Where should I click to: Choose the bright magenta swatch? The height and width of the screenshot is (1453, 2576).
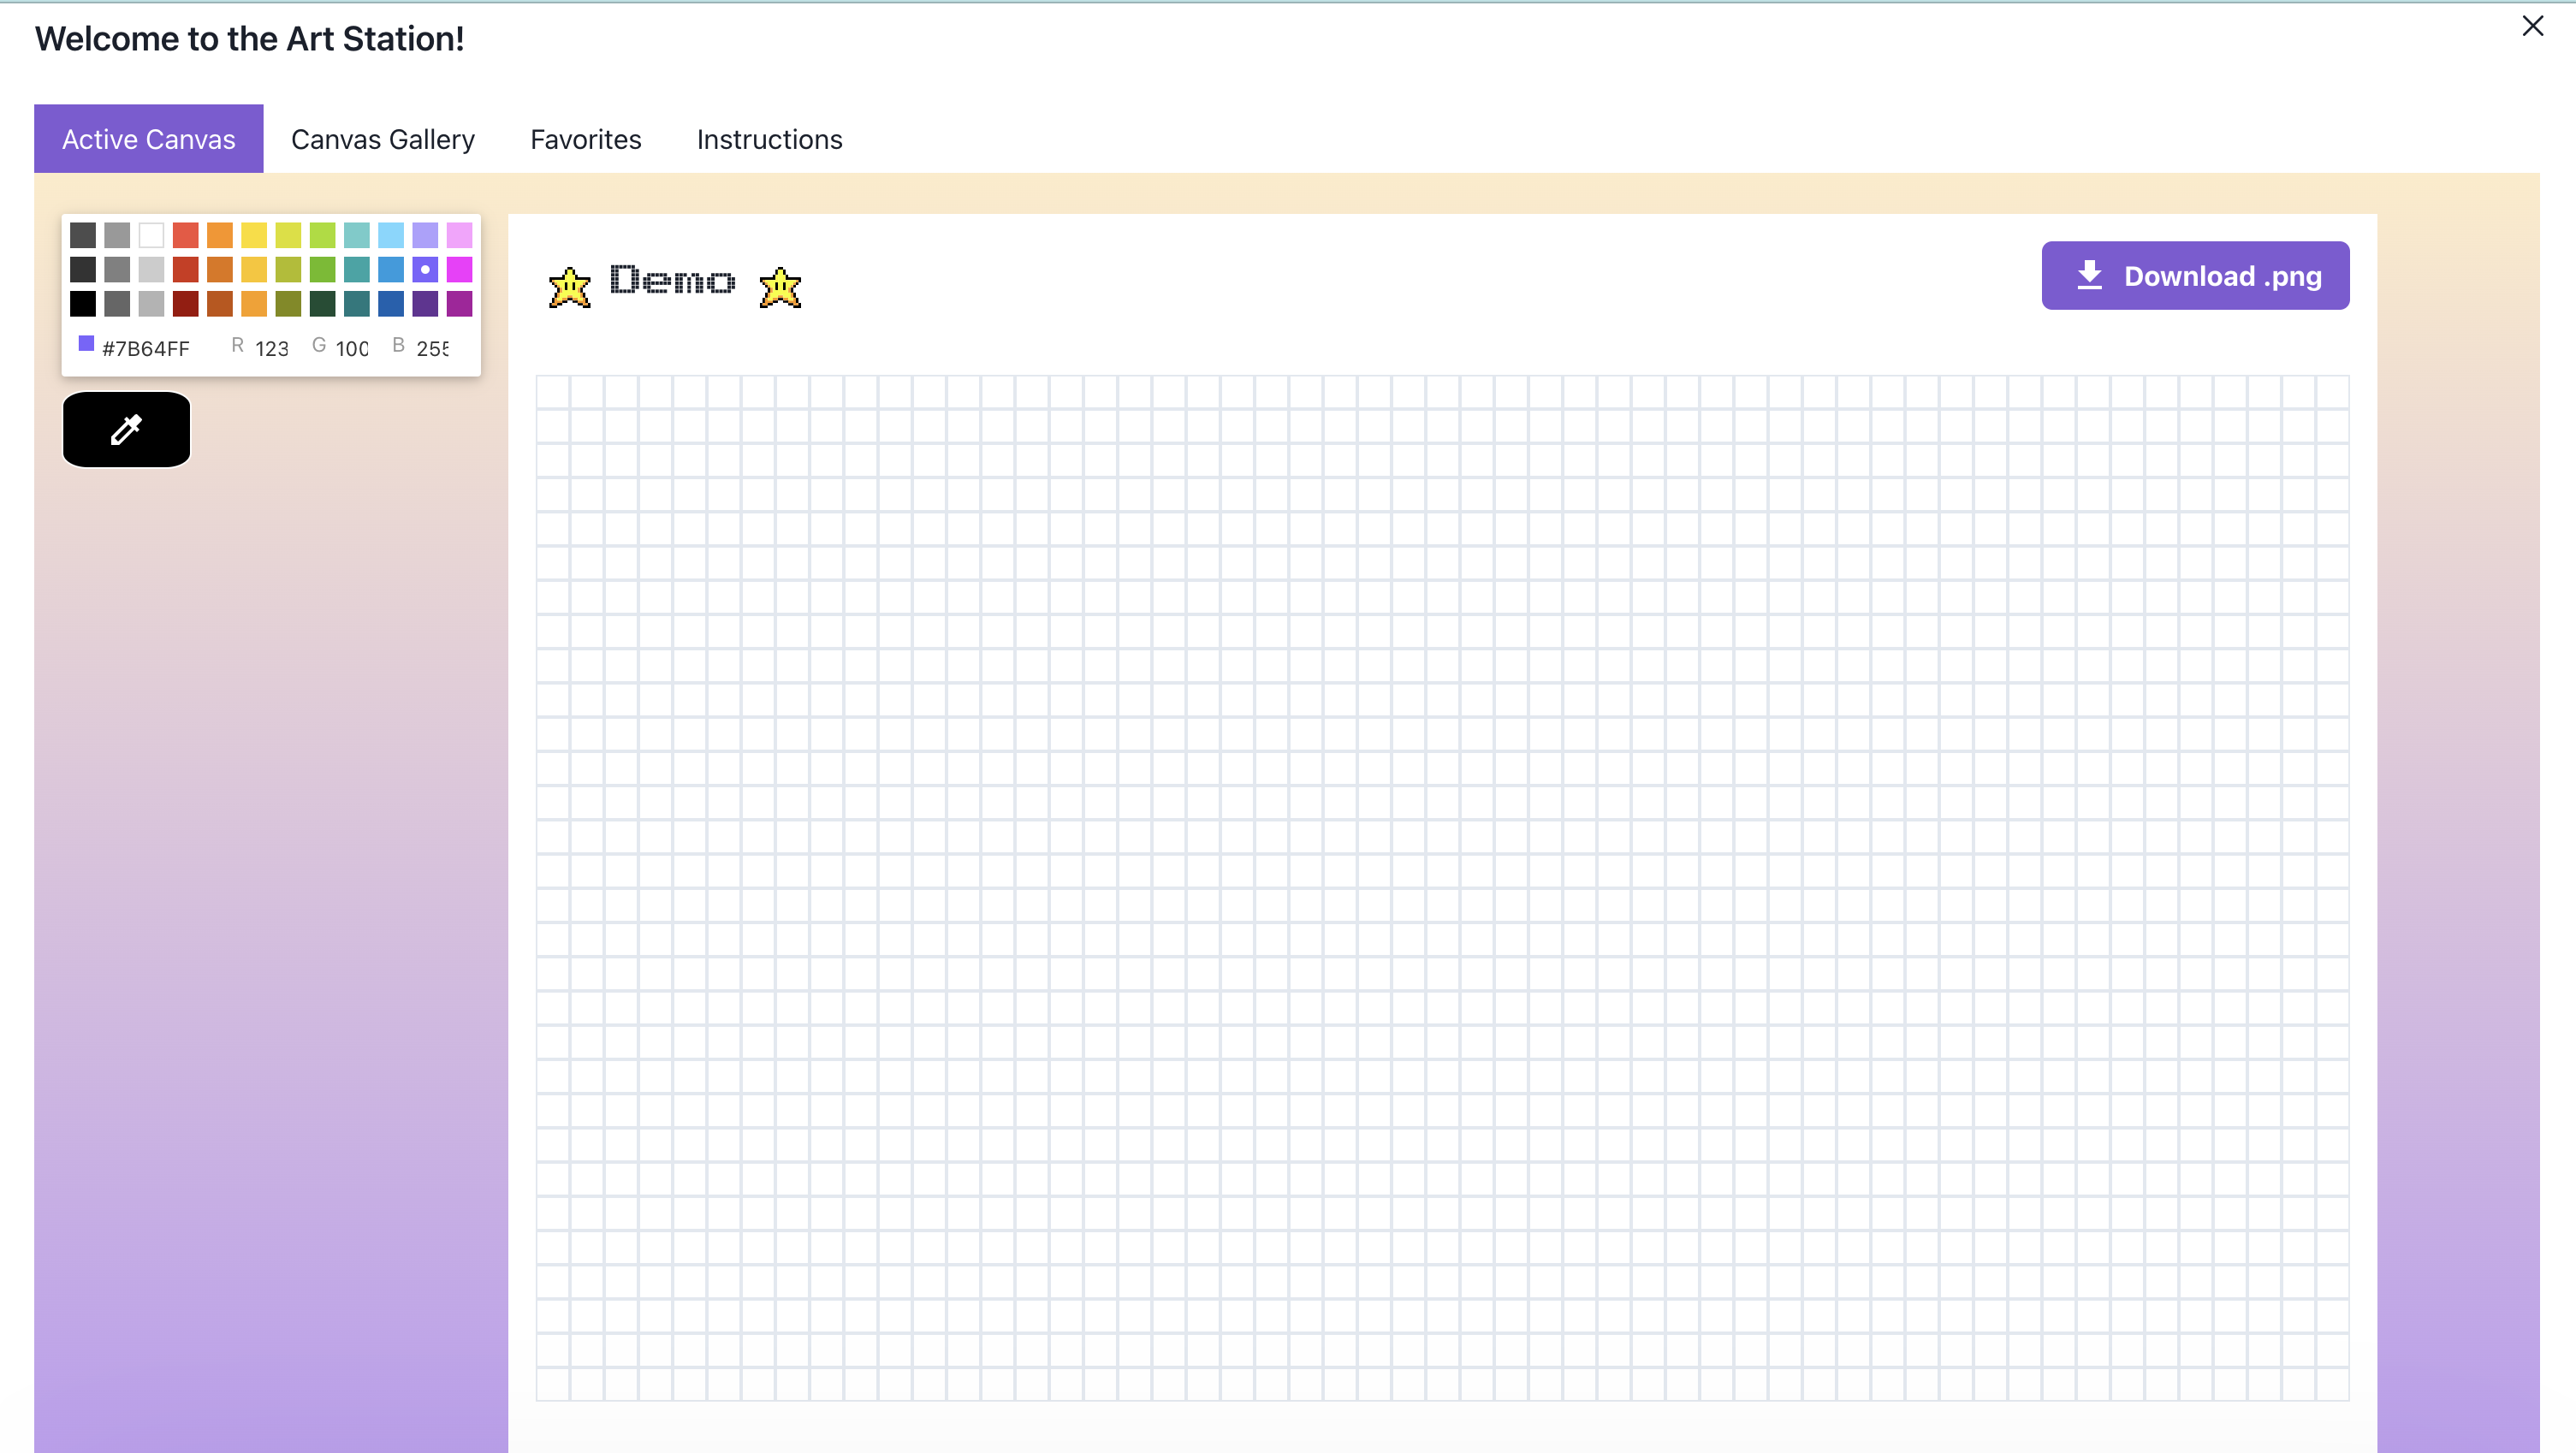click(459, 269)
